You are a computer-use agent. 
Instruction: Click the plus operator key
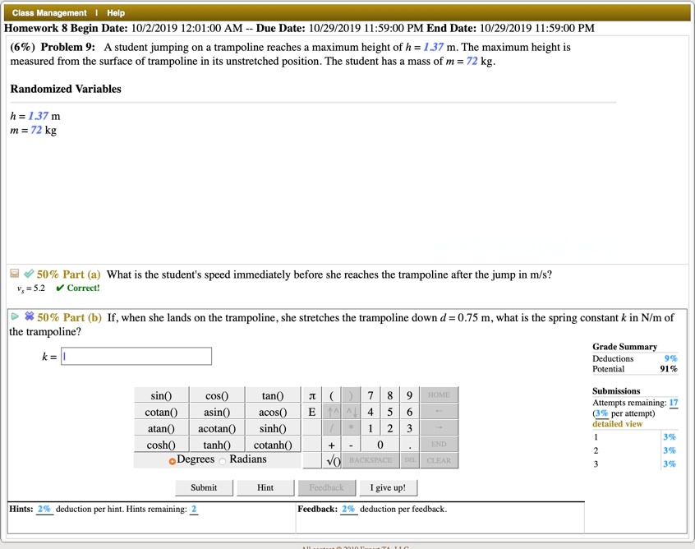click(x=332, y=445)
